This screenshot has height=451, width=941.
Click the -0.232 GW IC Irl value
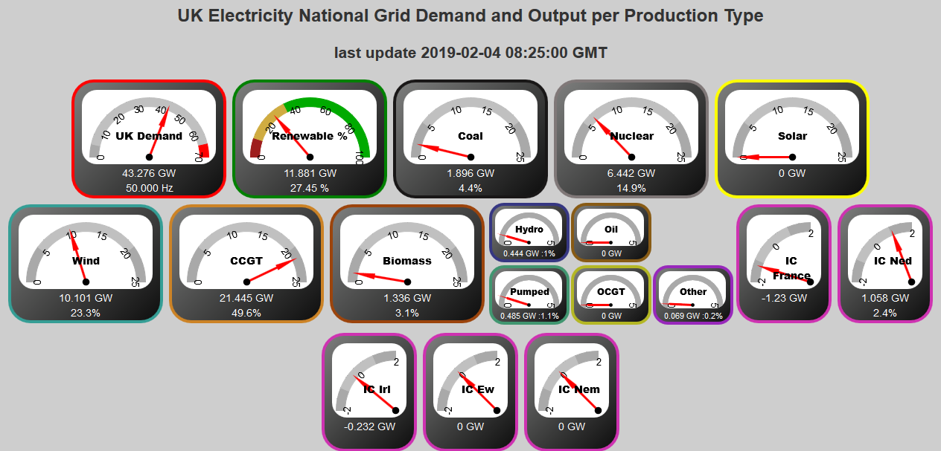tap(369, 426)
